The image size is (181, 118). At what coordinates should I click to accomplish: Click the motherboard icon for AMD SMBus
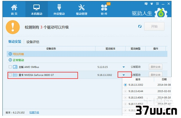coord(15,67)
